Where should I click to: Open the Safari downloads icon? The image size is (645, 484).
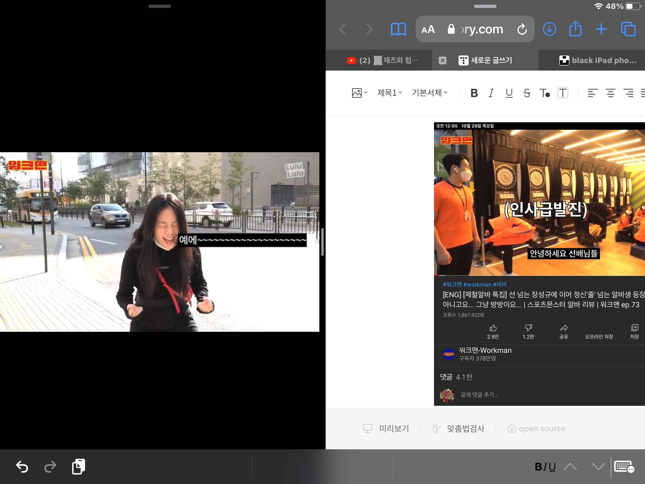pos(549,29)
